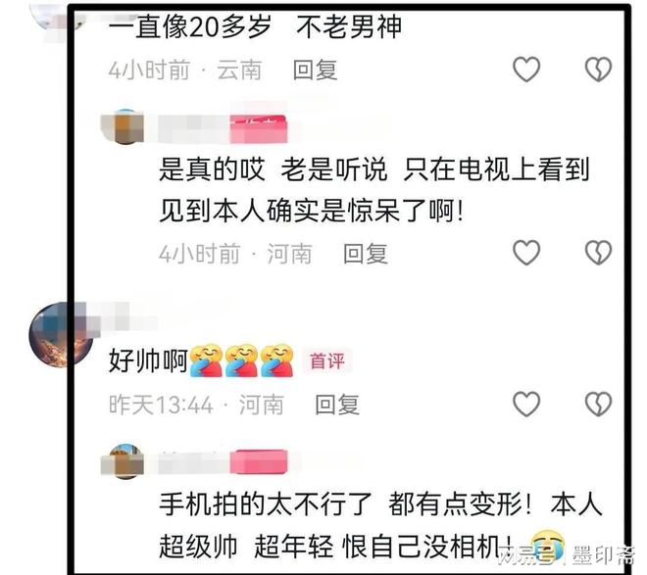The height and width of the screenshot is (575, 647).
Task: Open round avatar of 好帅啊 commenter
Action: click(x=62, y=334)
